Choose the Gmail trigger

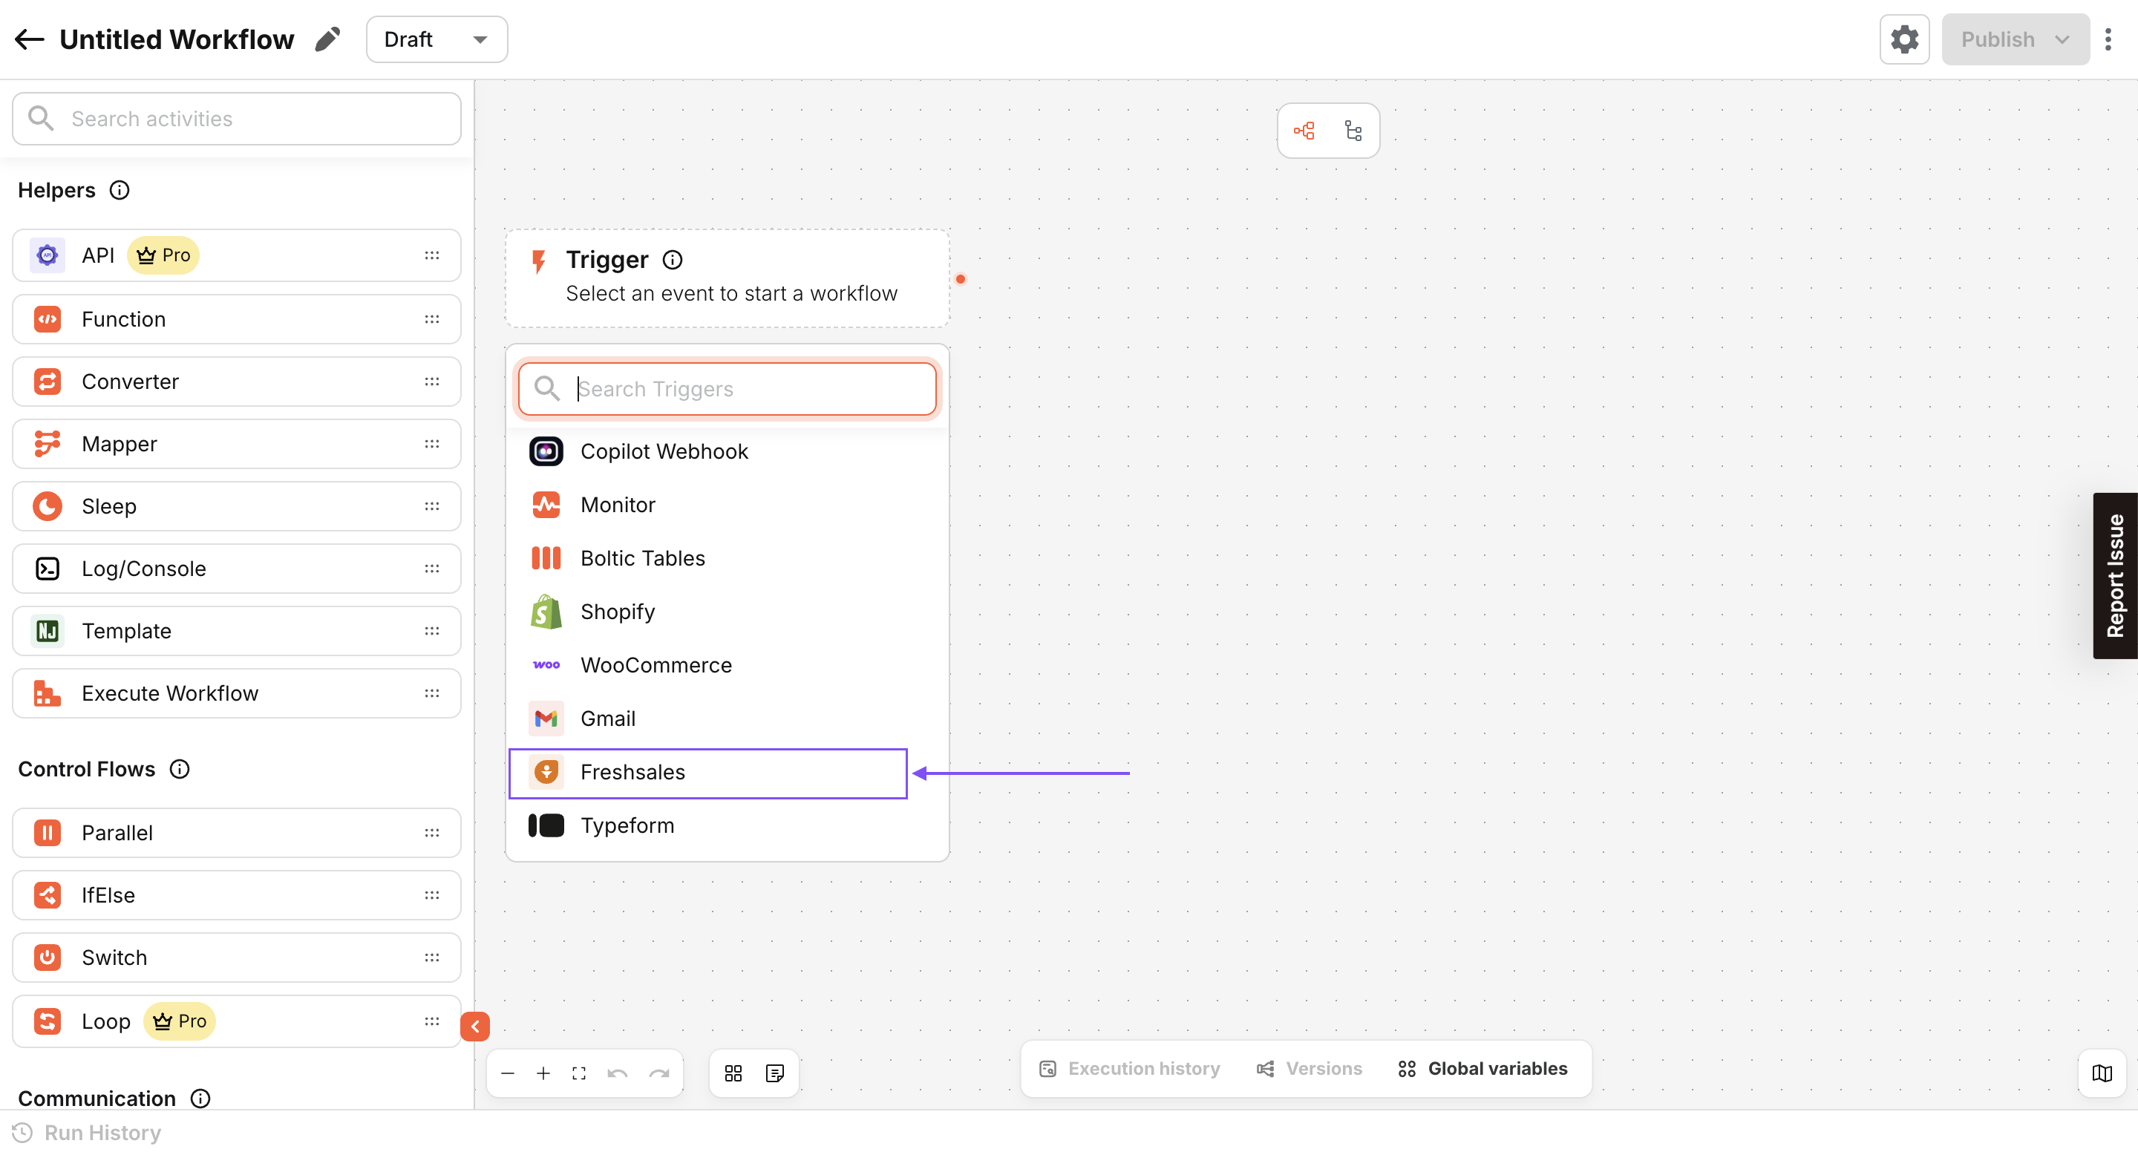[727, 718]
